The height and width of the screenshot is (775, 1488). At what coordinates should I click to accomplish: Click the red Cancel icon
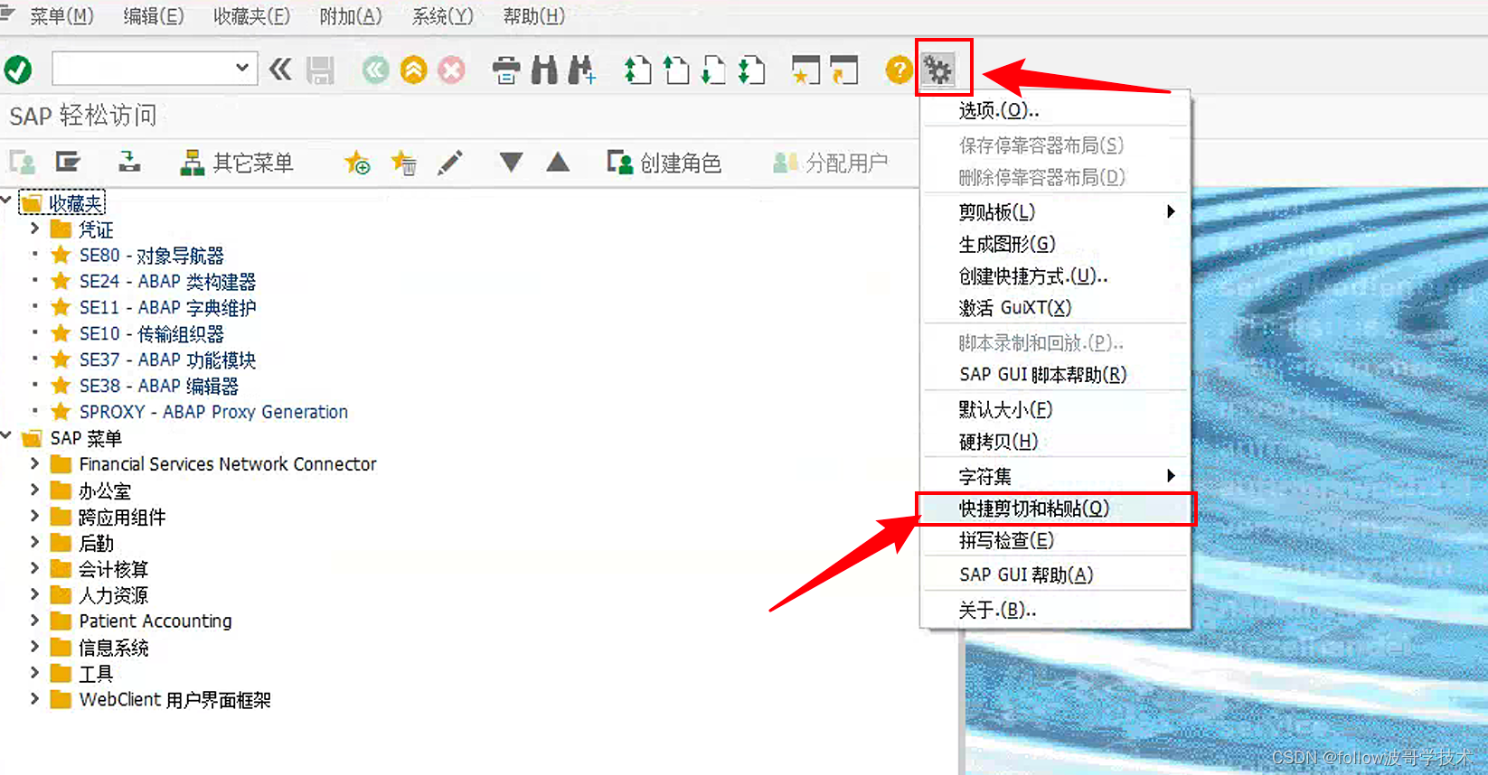click(x=452, y=70)
